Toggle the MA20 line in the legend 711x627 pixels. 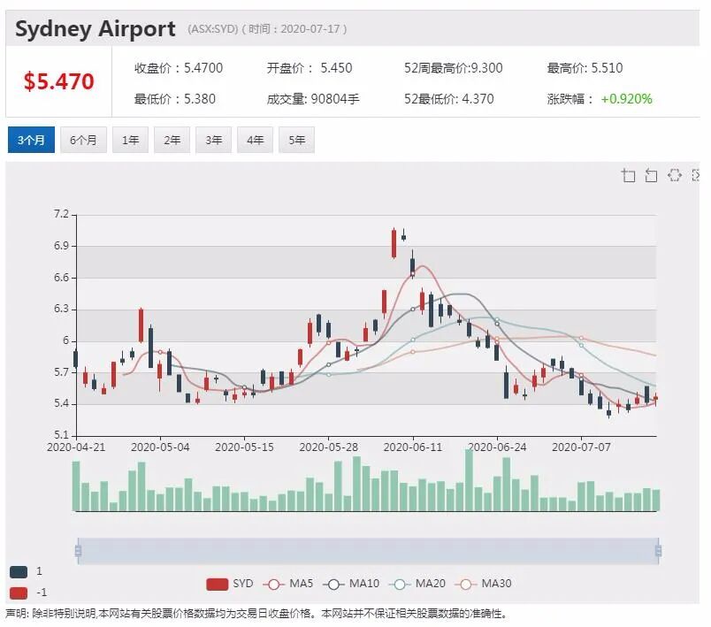tap(399, 585)
